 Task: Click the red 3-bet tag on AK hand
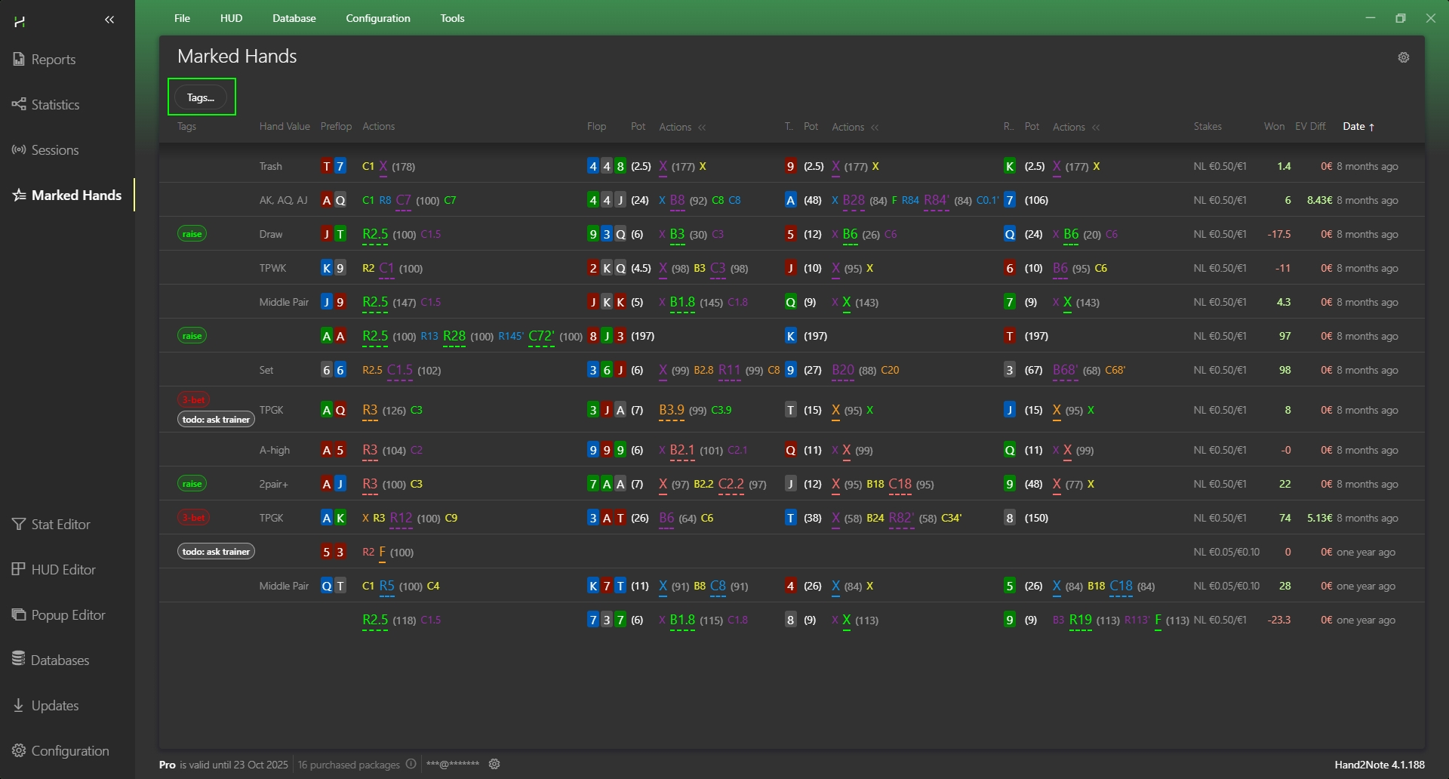(x=193, y=518)
